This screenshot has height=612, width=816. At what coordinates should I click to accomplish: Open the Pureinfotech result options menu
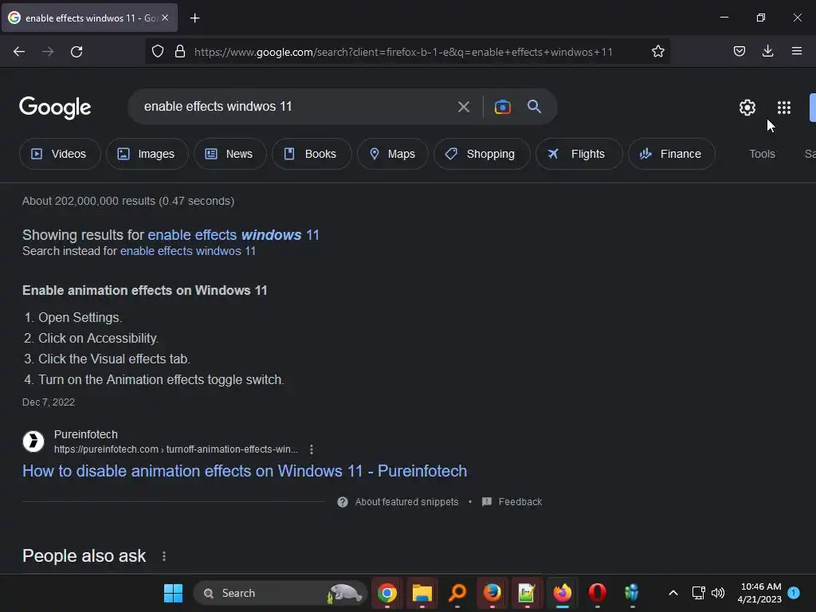point(312,449)
